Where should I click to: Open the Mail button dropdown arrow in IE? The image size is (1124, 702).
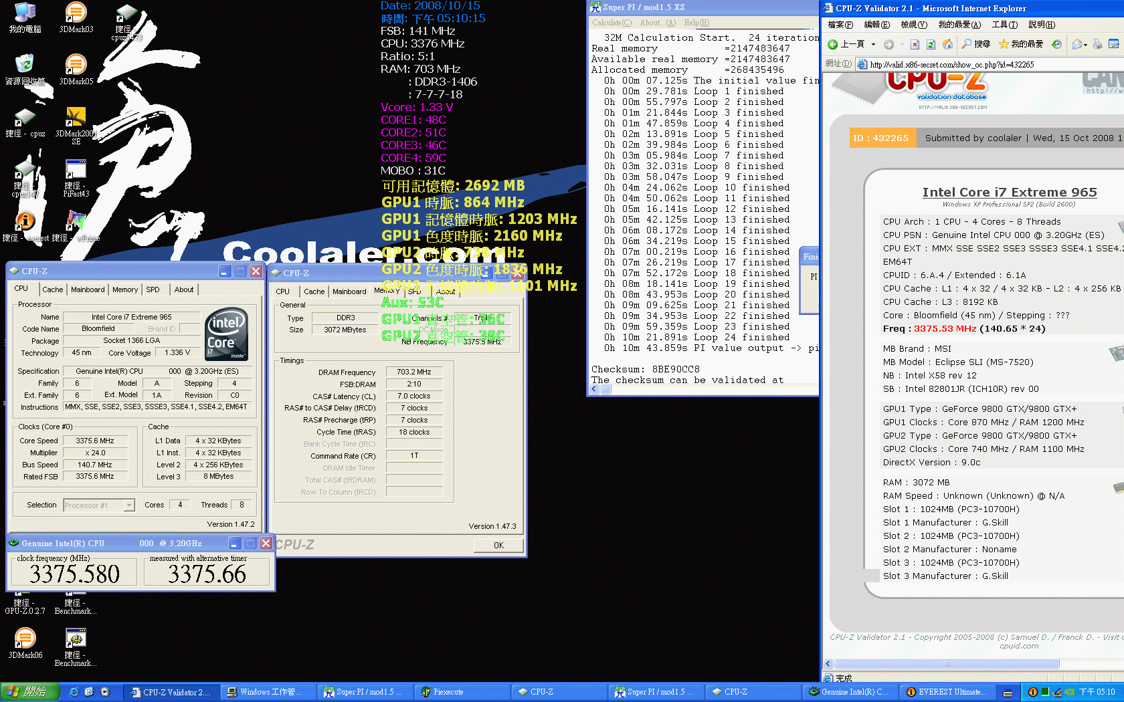[1085, 44]
